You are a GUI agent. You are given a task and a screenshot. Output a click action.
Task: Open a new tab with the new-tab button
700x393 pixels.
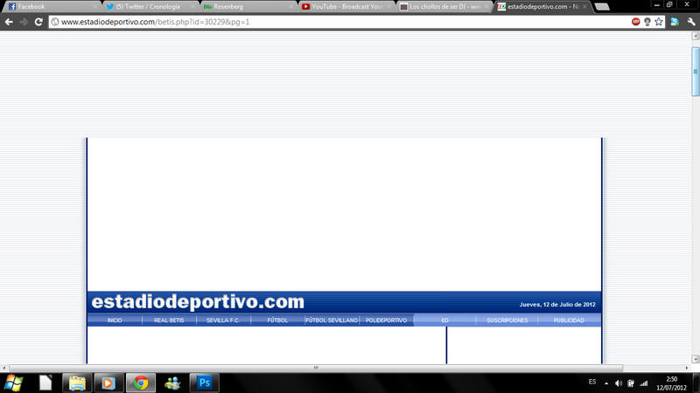pos(602,7)
